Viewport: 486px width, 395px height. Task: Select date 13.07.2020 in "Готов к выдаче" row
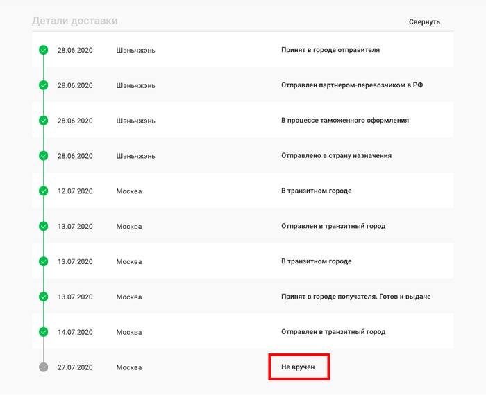[x=75, y=297]
